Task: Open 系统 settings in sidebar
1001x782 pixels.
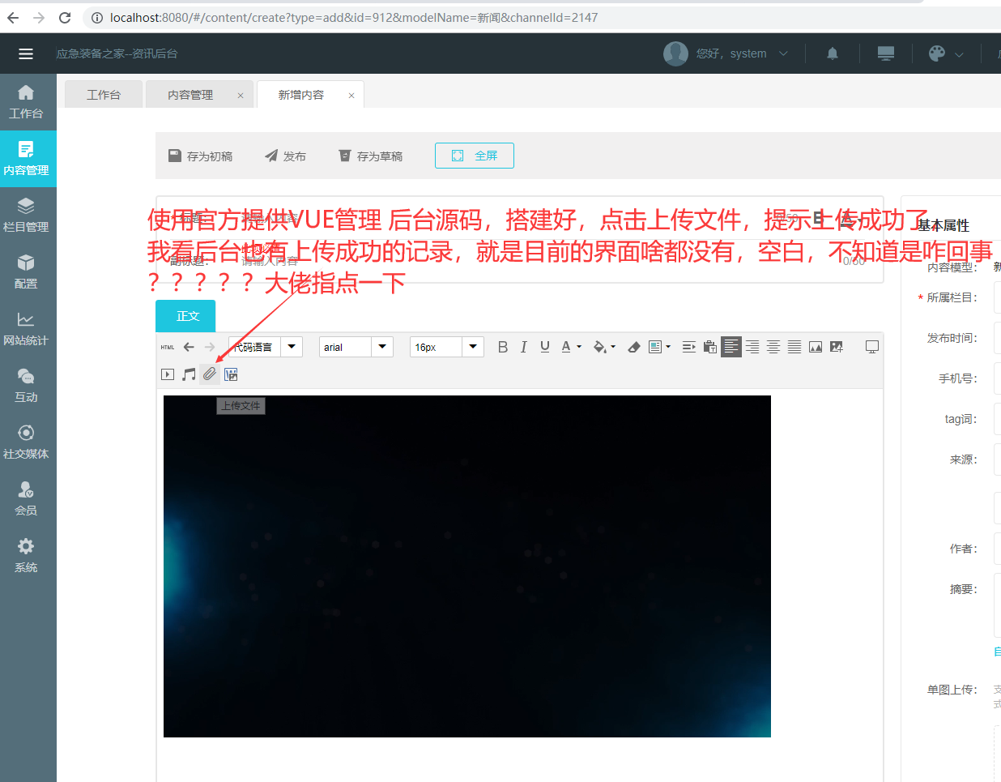Action: (26, 556)
